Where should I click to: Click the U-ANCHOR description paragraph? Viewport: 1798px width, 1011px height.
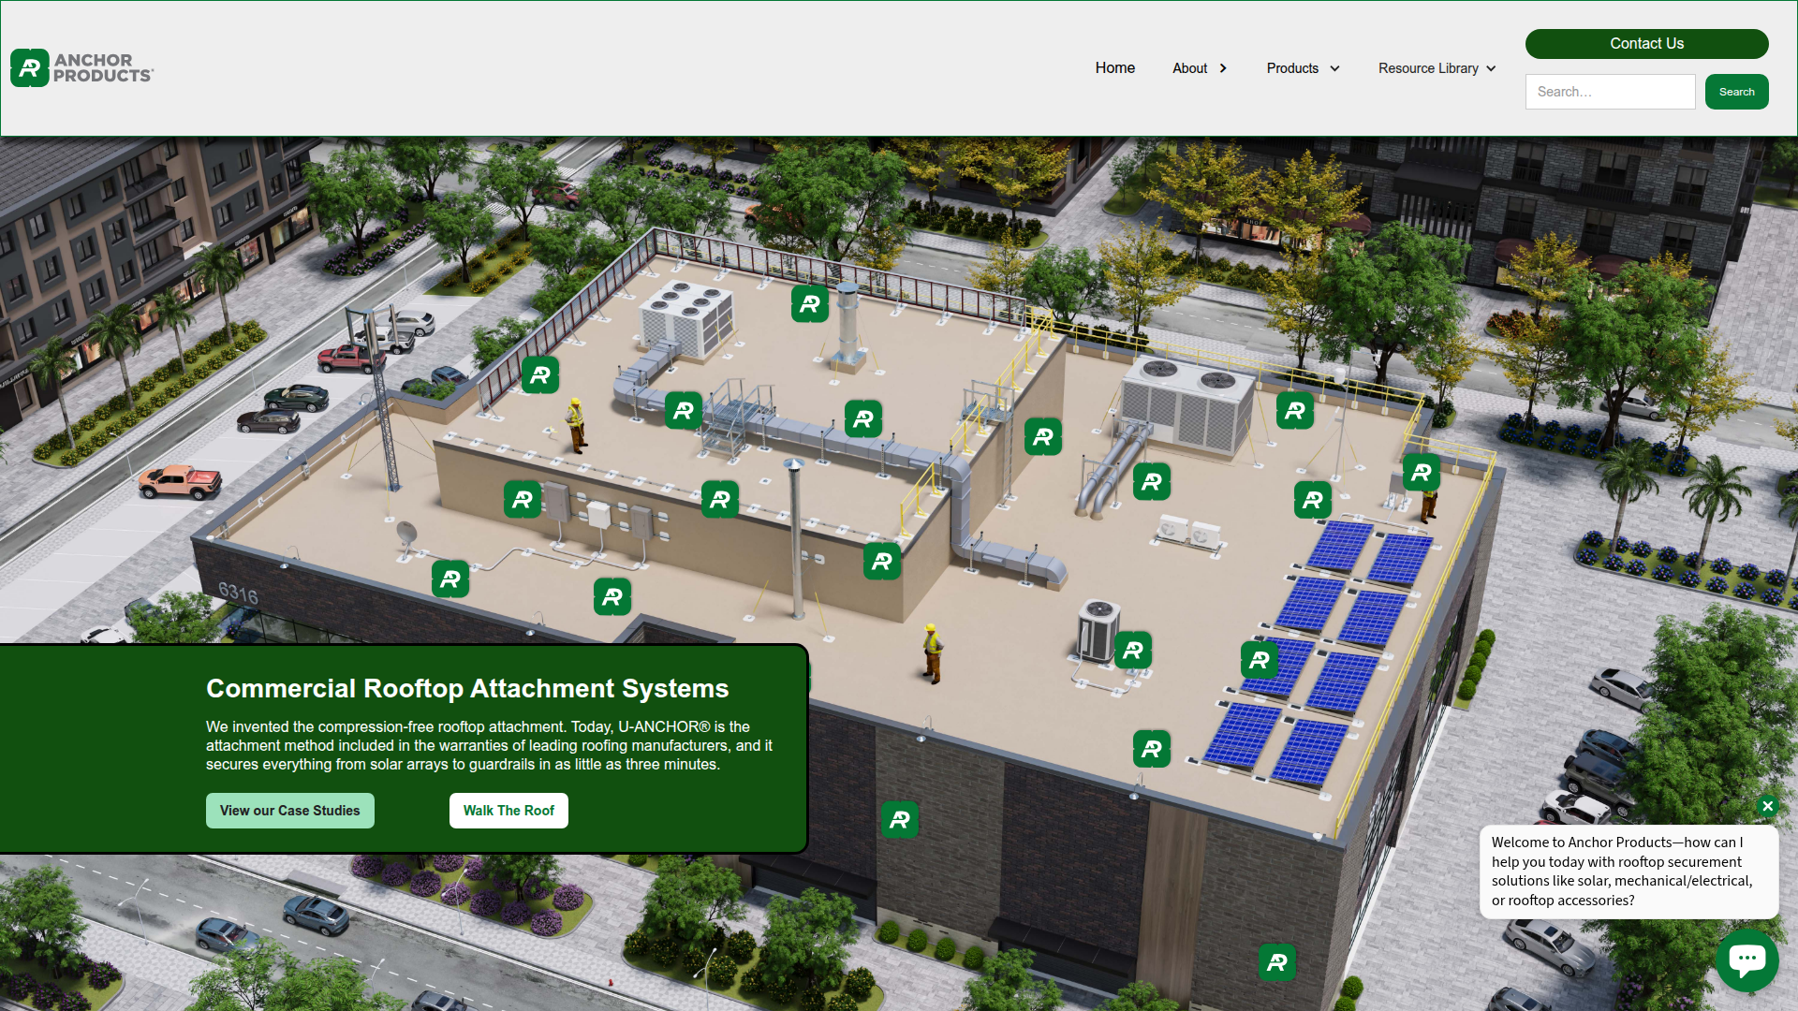click(489, 746)
